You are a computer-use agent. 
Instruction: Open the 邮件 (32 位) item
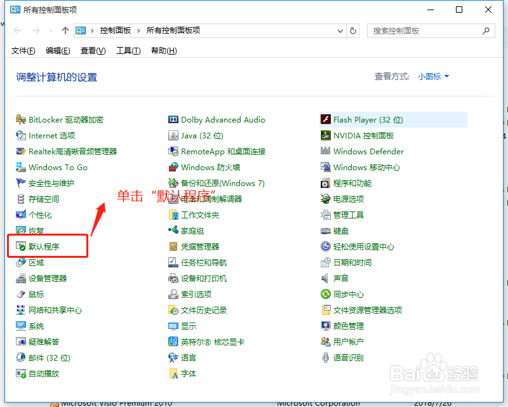click(x=50, y=357)
